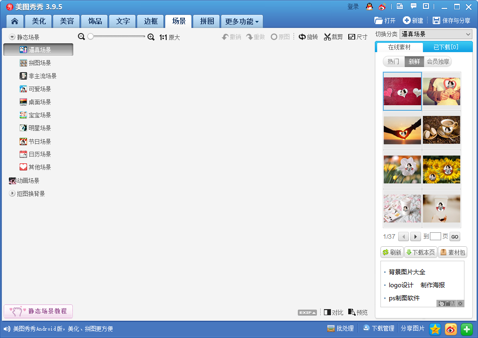
Task: Collapse the 静态场景 tree section
Action: click(12, 37)
